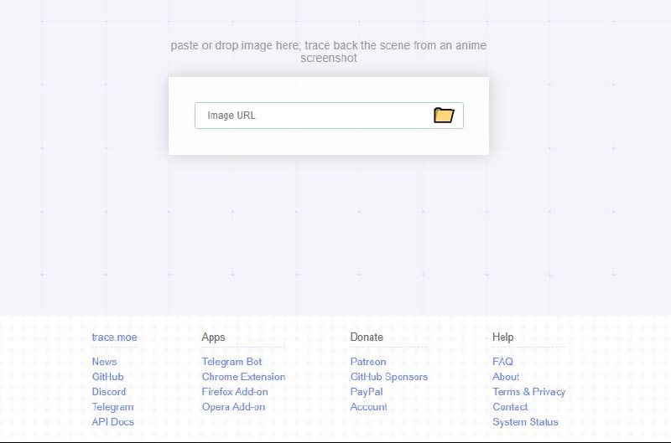671x443 pixels.
Task: Open the Telegram Bot app link
Action: 231,362
